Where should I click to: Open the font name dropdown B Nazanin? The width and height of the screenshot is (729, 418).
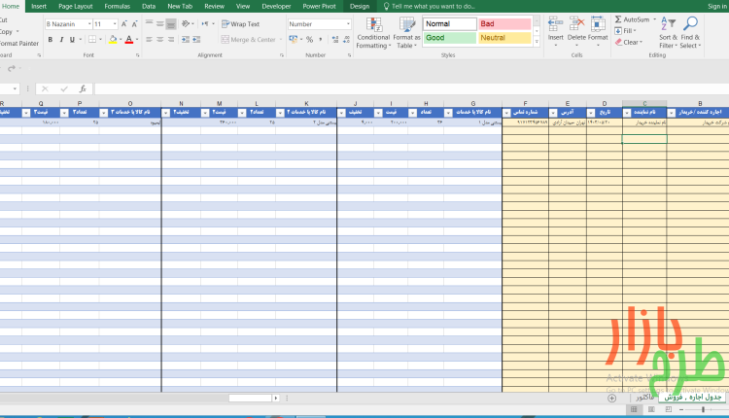tap(89, 23)
